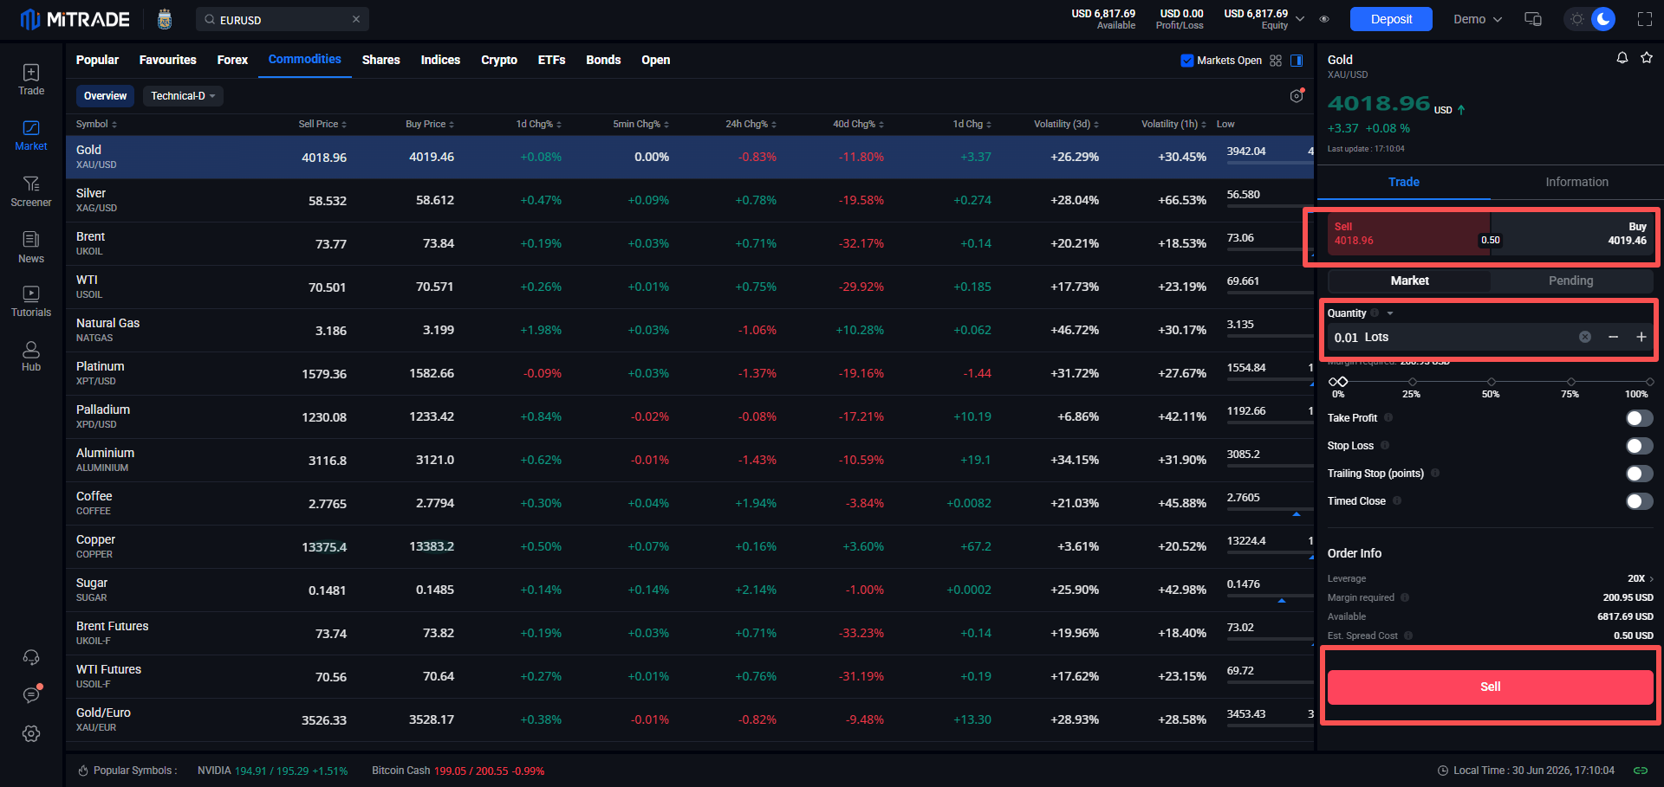The height and width of the screenshot is (787, 1664).
Task: Open the Information tab for Gold
Action: [x=1576, y=182]
